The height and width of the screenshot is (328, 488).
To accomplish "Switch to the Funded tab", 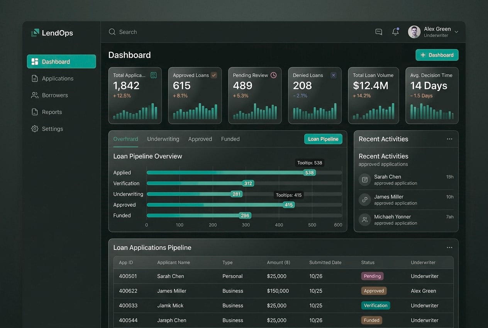I will coord(230,139).
